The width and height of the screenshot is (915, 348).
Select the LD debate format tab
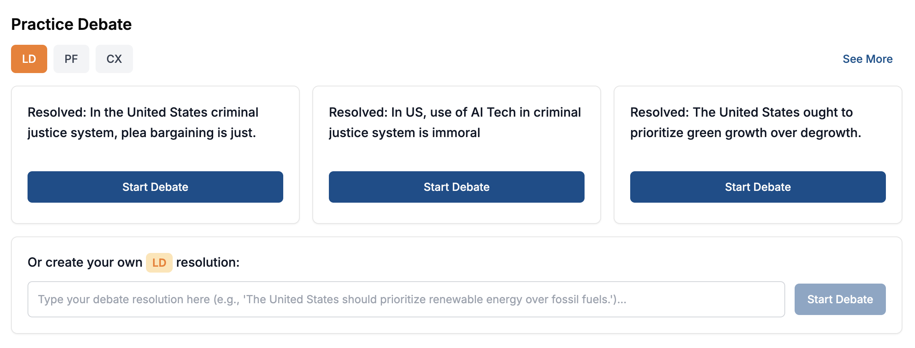tap(29, 59)
